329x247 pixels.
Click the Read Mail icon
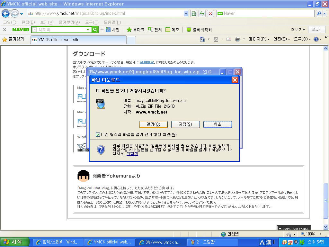click(x=229, y=39)
